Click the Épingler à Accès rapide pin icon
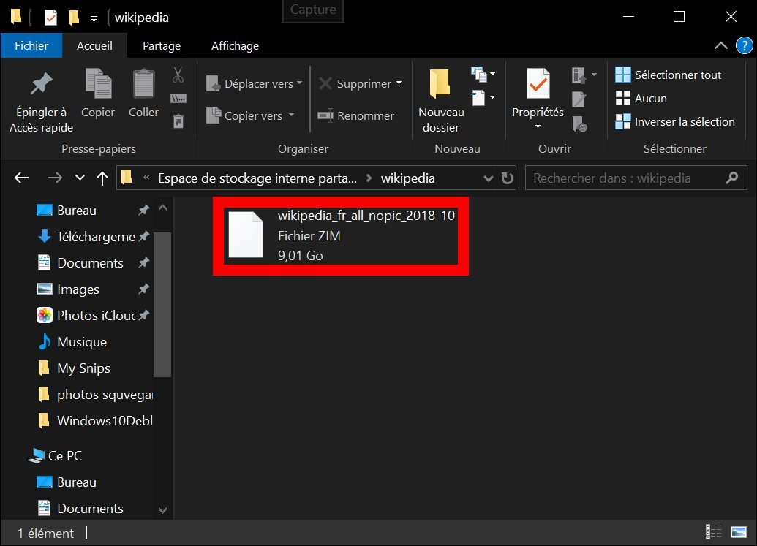The width and height of the screenshot is (757, 546). click(x=41, y=85)
